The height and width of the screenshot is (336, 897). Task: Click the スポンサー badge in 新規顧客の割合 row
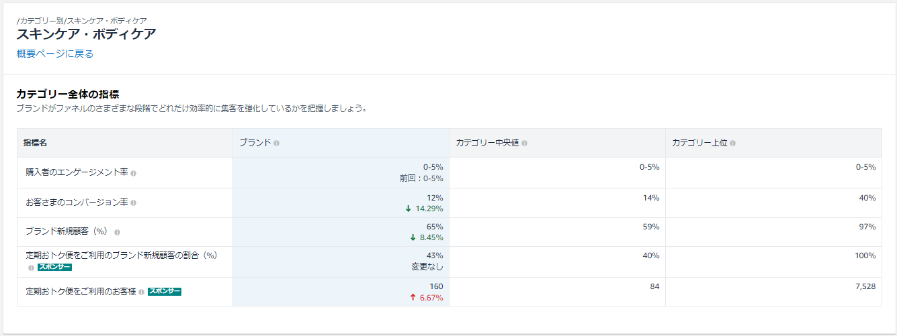(54, 267)
